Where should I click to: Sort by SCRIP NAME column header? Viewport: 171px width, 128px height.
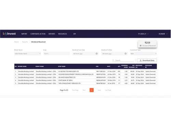62,66
